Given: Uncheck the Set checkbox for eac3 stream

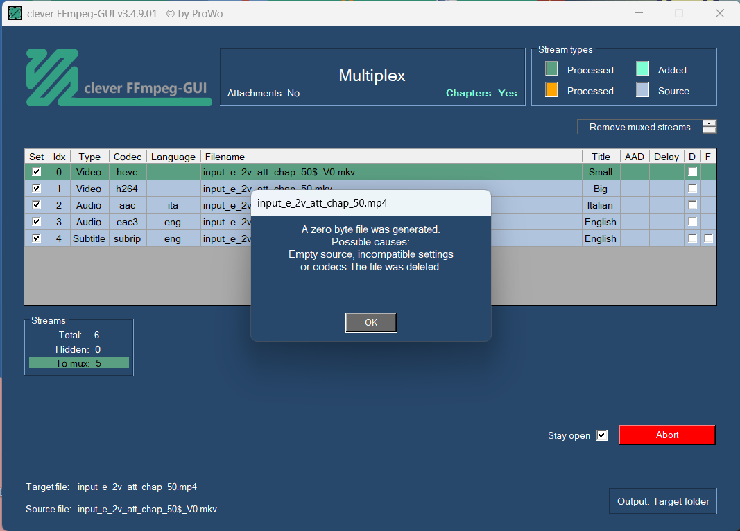Looking at the screenshot, I should [36, 221].
